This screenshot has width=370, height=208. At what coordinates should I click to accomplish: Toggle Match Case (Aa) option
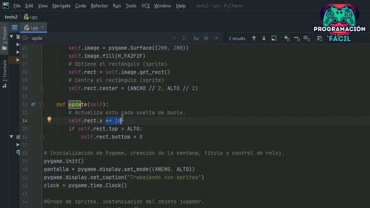pyautogui.click(x=196, y=38)
